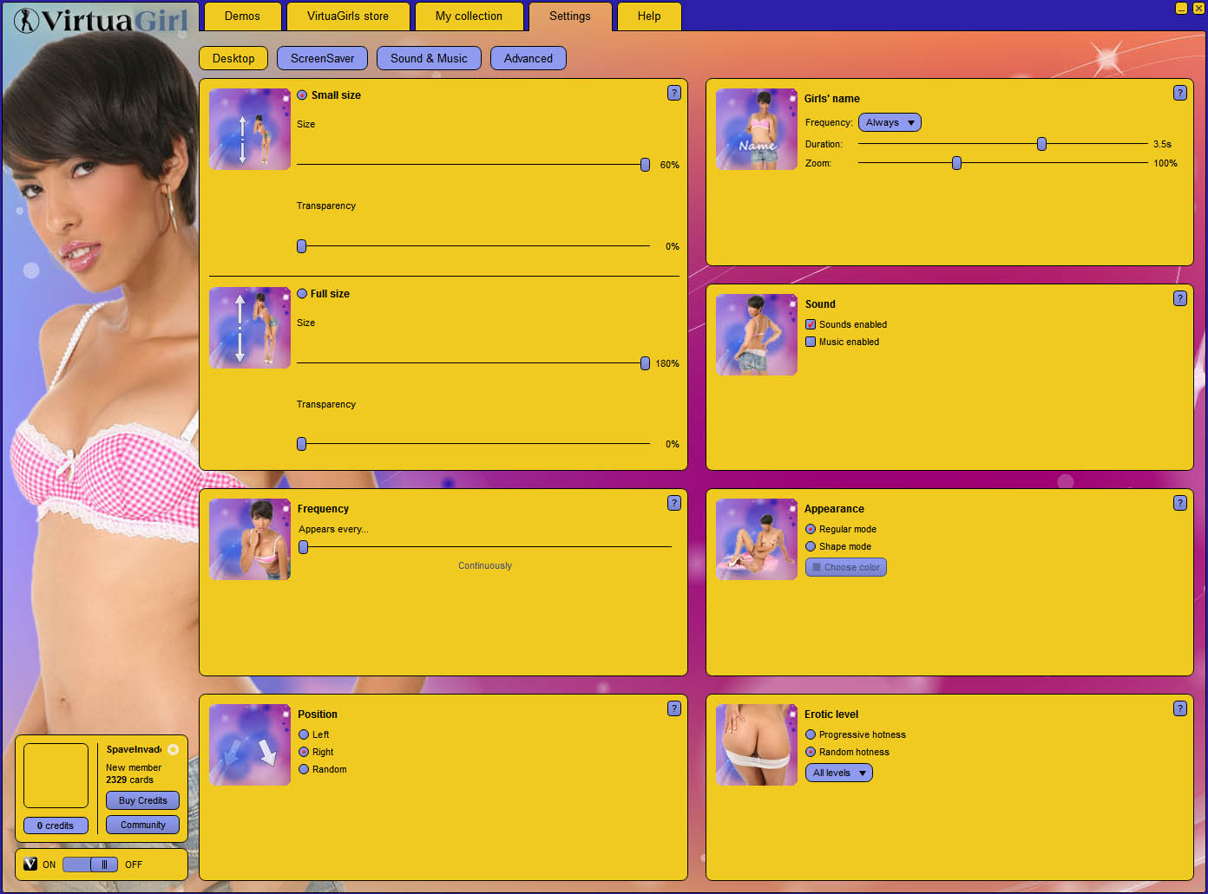Open help for the Sound panel

tap(1179, 298)
